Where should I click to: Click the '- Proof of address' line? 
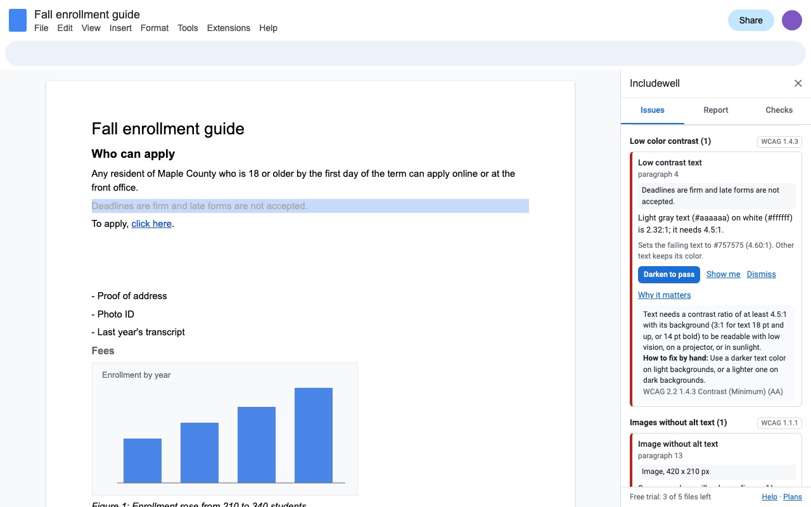(x=129, y=296)
